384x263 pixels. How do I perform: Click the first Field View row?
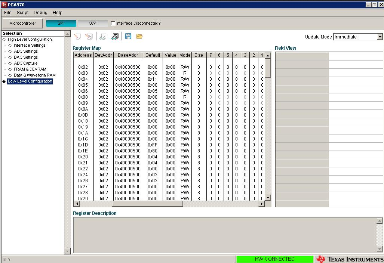(329, 56)
